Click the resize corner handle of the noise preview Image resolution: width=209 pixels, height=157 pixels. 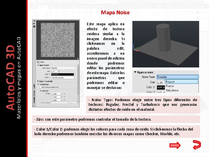(x=78, y=58)
